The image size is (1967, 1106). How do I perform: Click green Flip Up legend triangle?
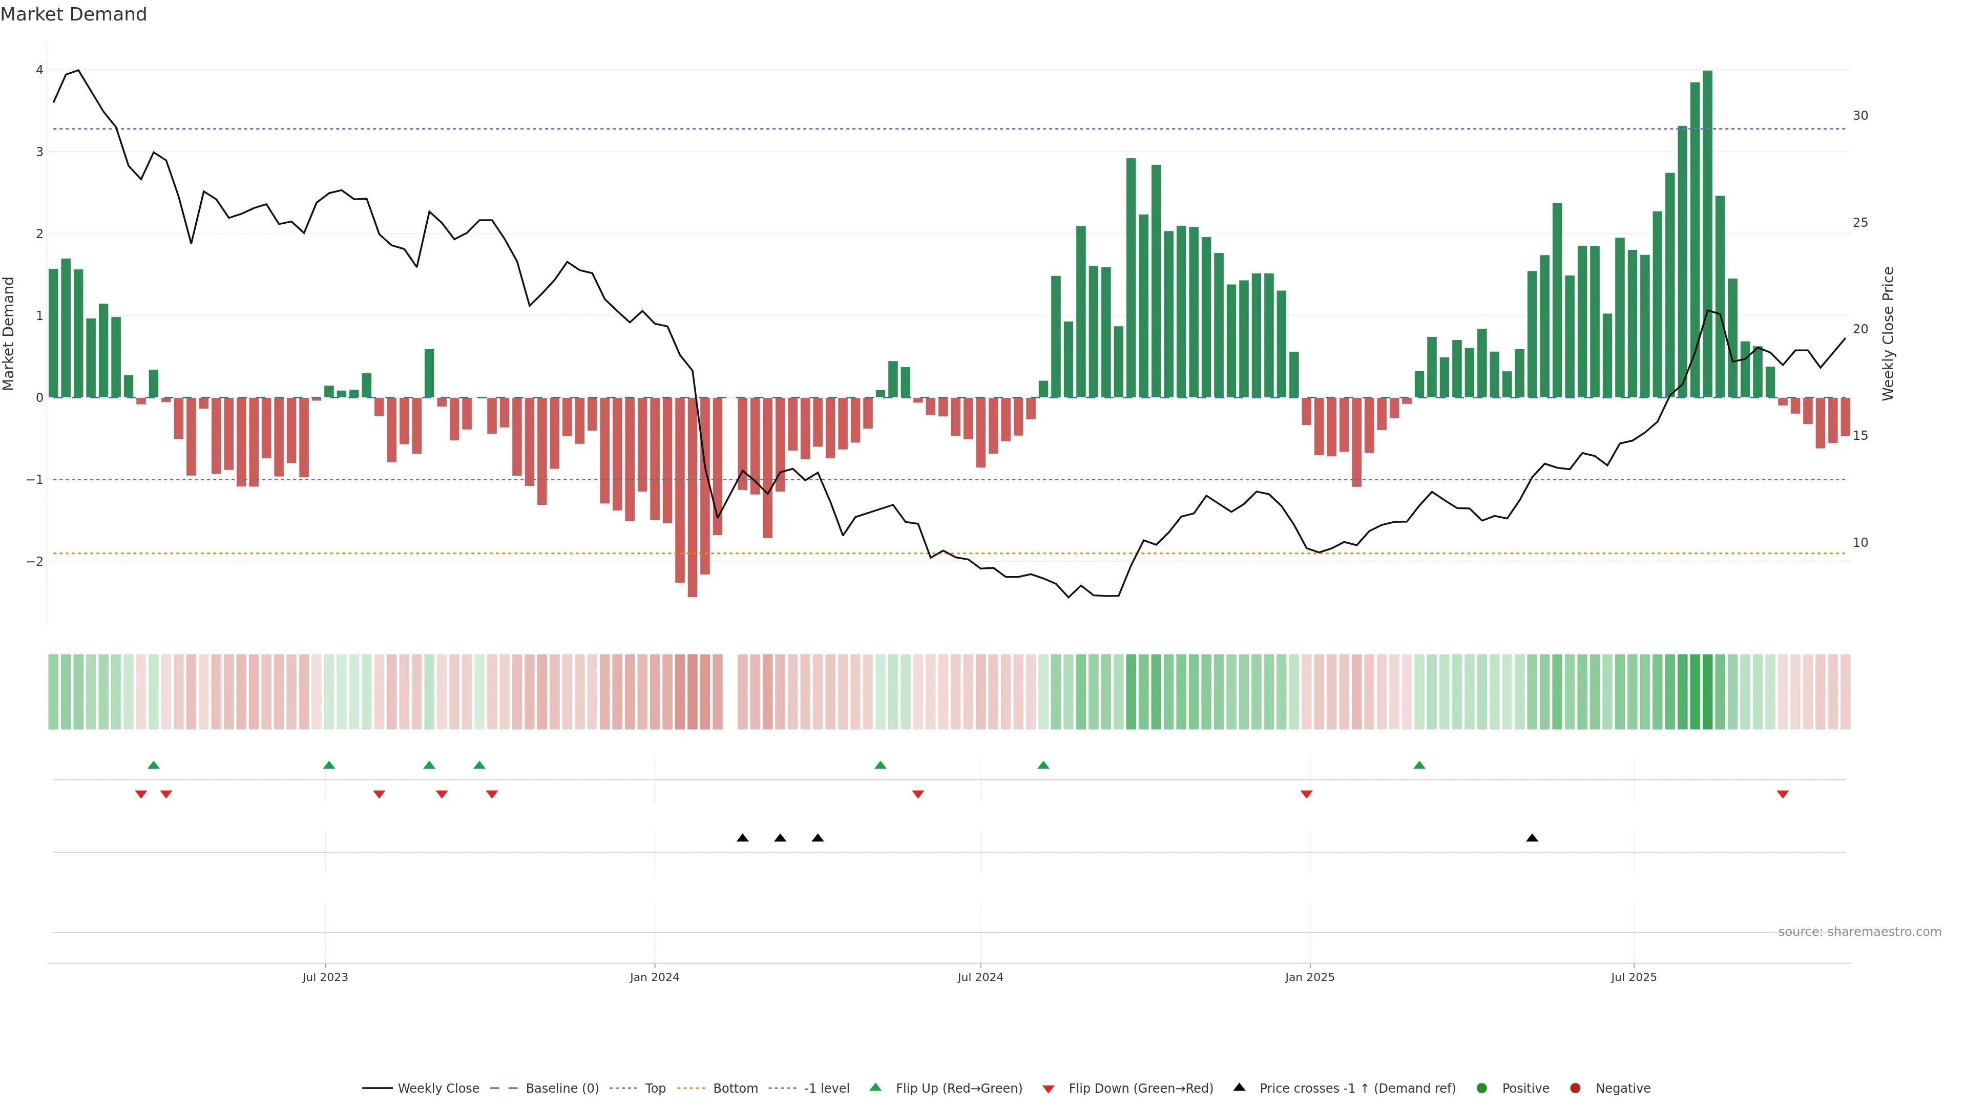coord(876,1087)
